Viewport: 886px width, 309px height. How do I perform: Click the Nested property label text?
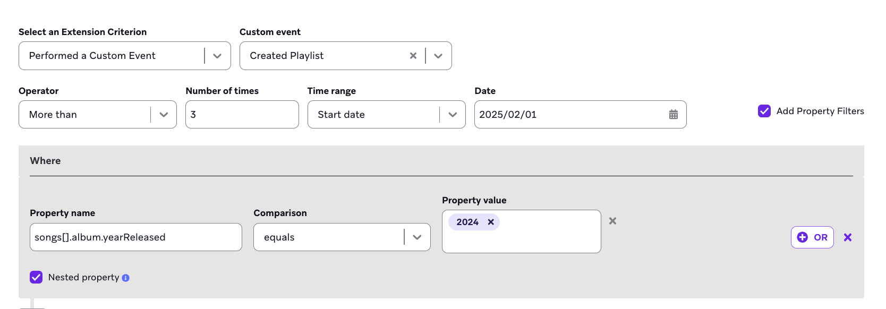point(83,277)
